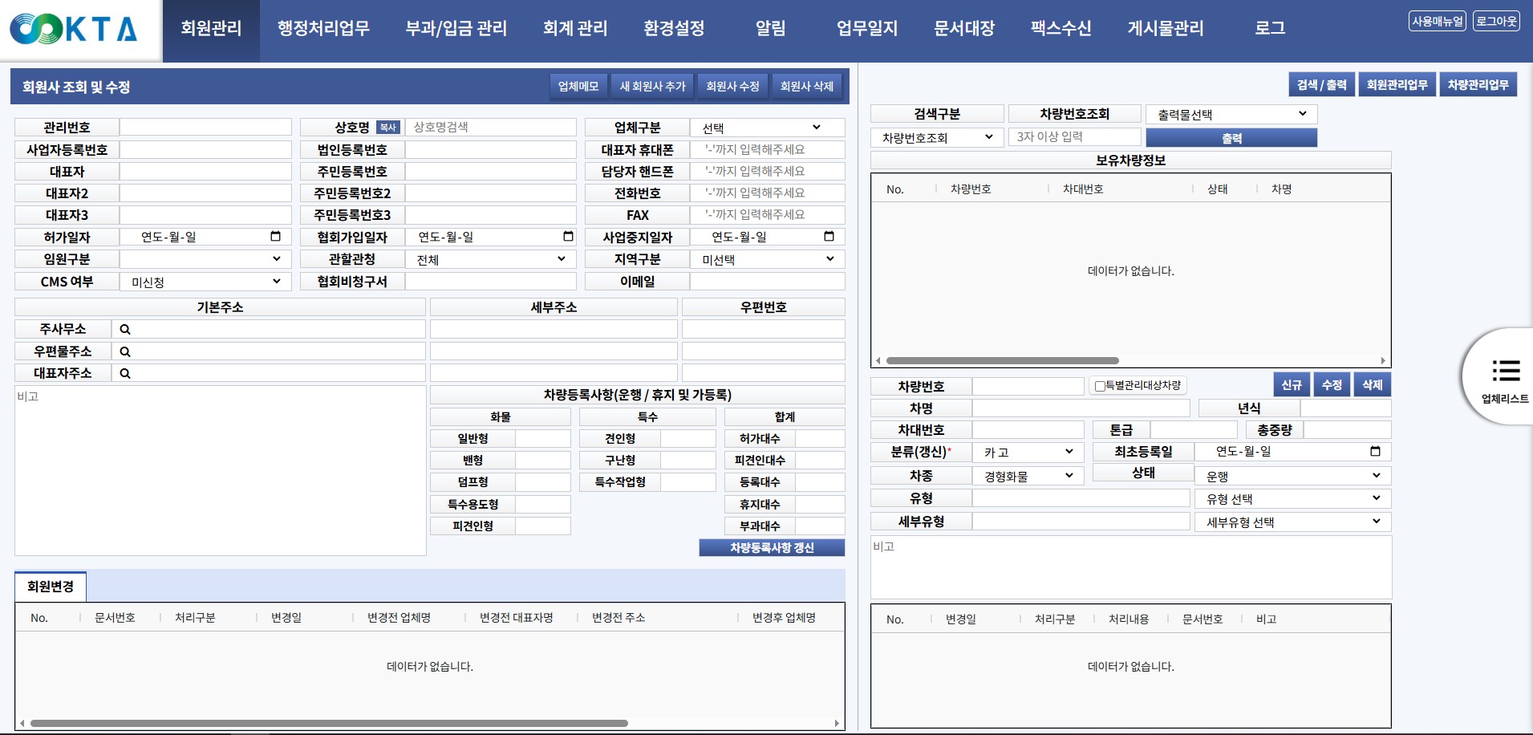Open the calendar picker for 협회가입일자
1533x735 pixels.
point(568,237)
